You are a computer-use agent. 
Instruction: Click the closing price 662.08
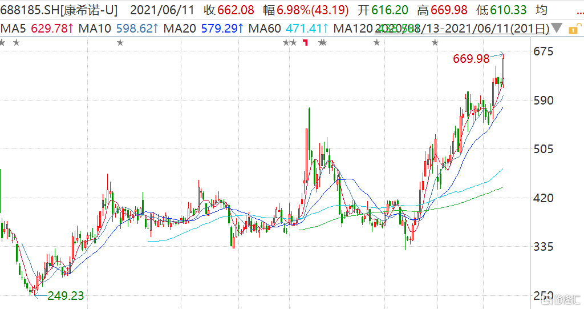[236, 10]
